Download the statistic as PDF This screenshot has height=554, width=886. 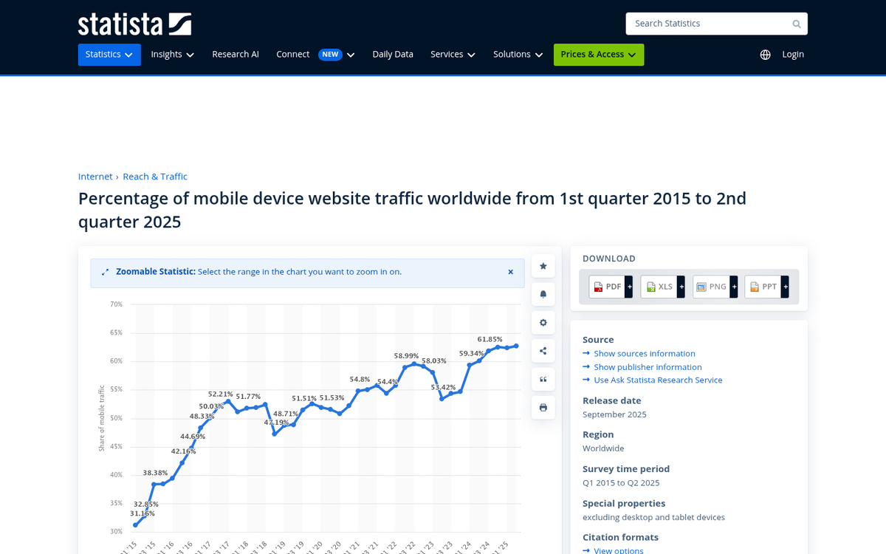[x=607, y=287]
